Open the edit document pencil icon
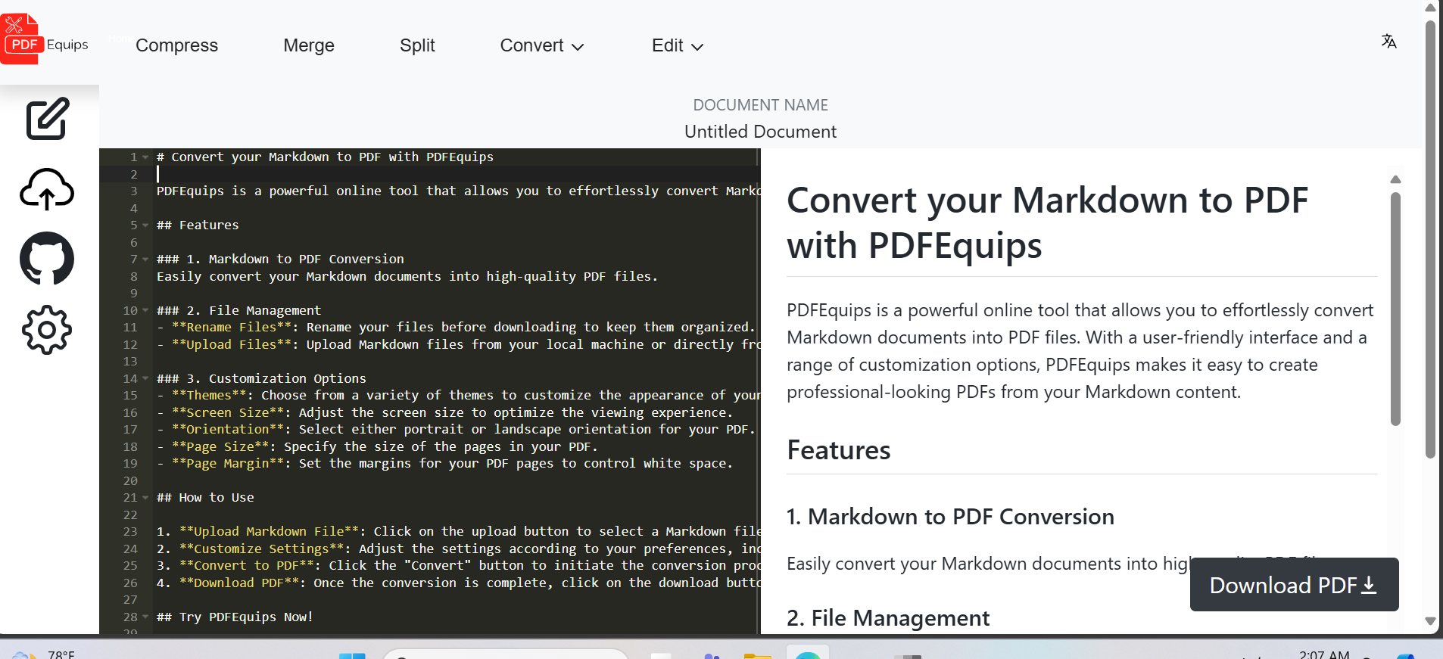Viewport: 1443px width, 659px height. [48, 118]
